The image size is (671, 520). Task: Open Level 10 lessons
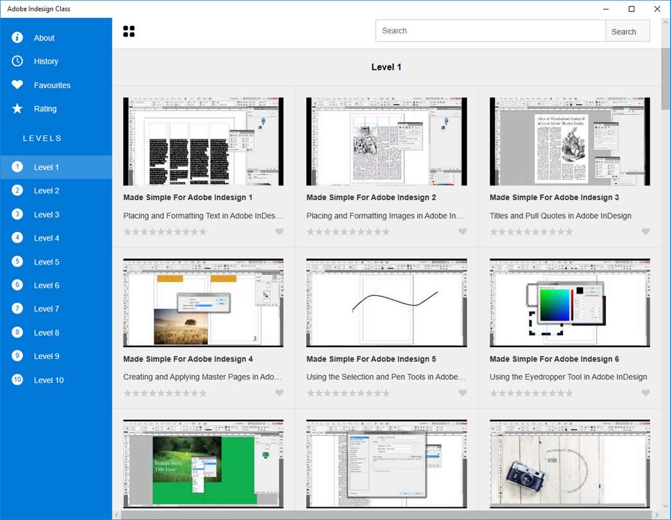[56, 380]
